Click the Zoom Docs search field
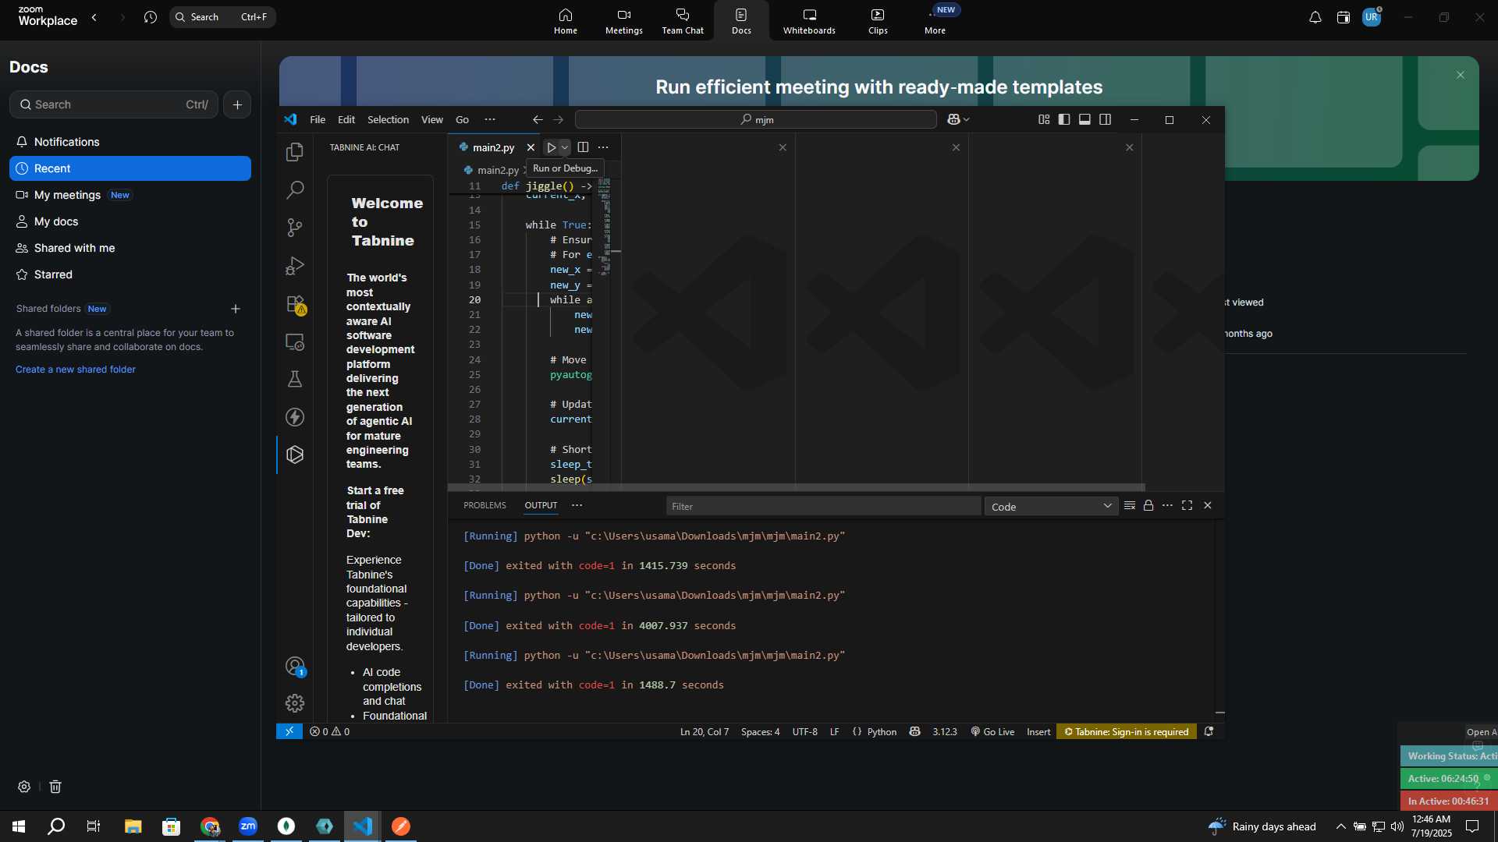Viewport: 1498px width, 842px height. pos(114,104)
